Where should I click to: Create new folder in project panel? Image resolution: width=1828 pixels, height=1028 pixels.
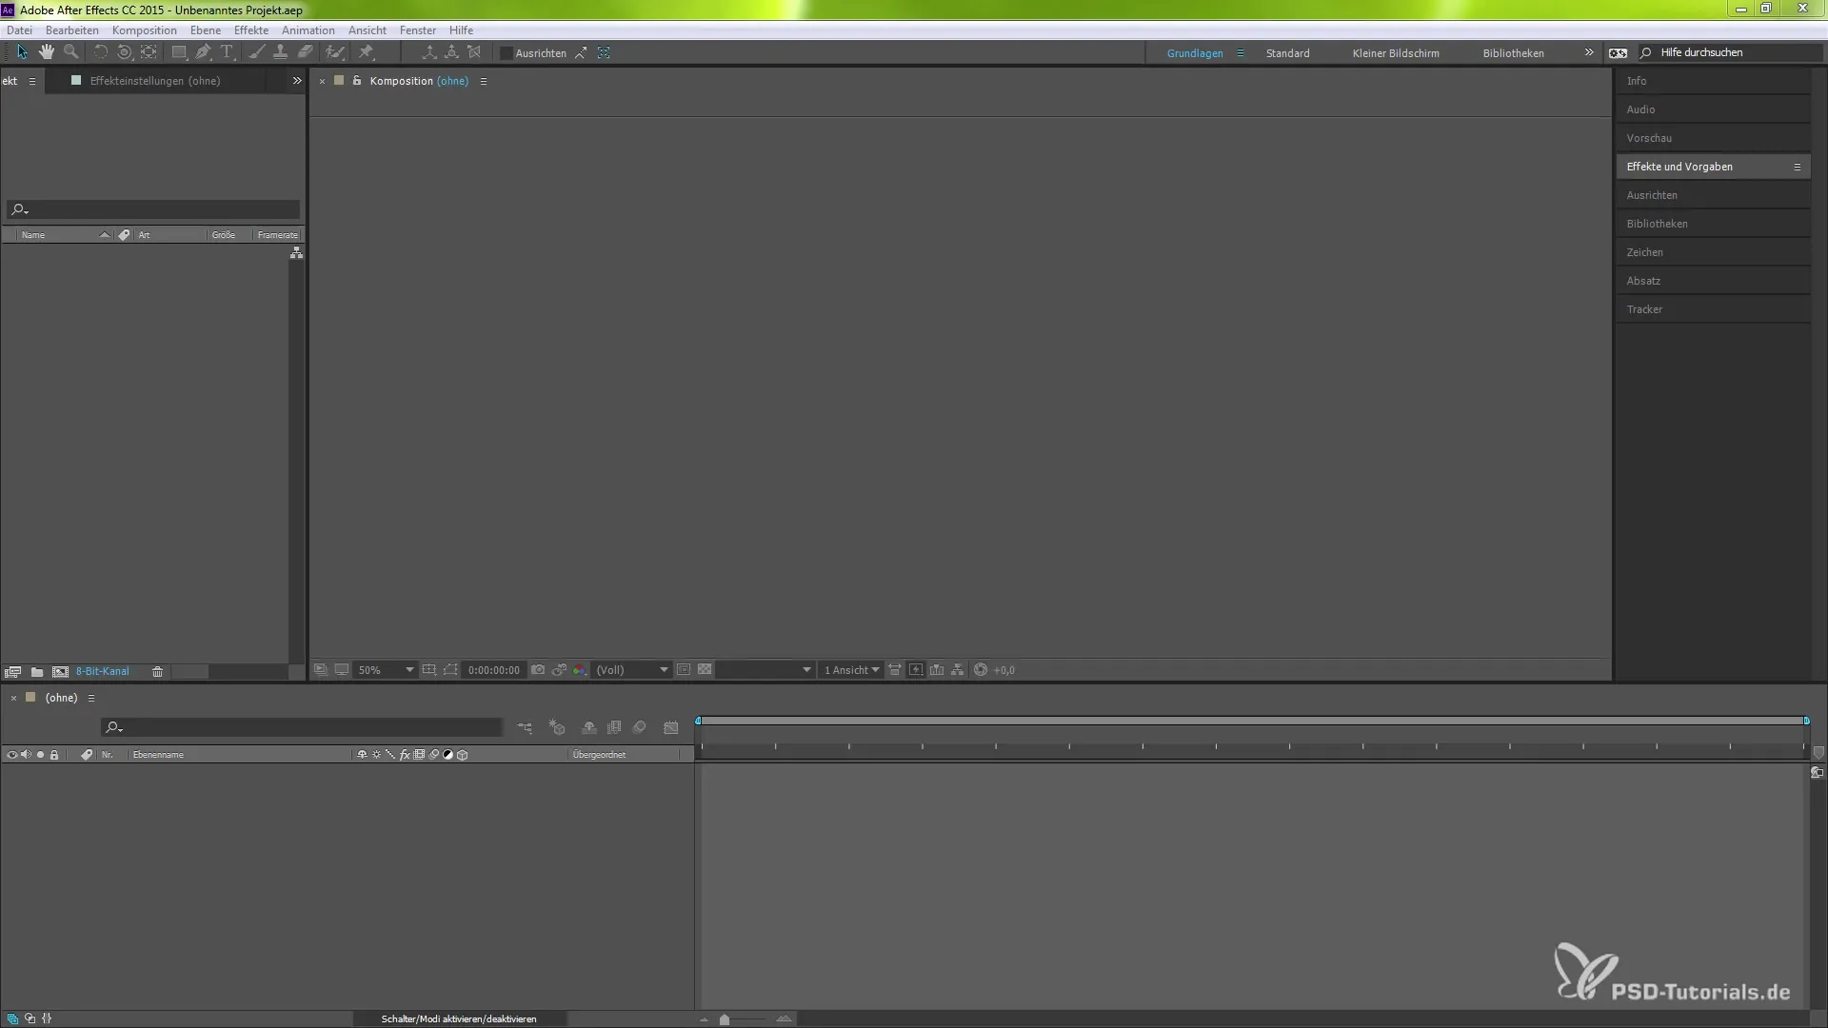click(x=36, y=672)
